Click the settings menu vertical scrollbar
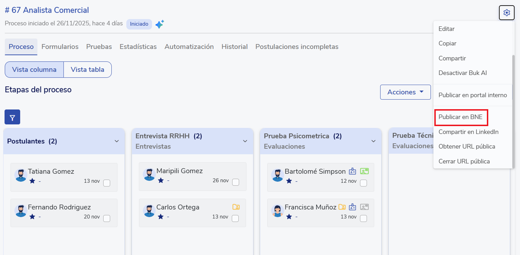The height and width of the screenshot is (255, 520). tap(513, 106)
